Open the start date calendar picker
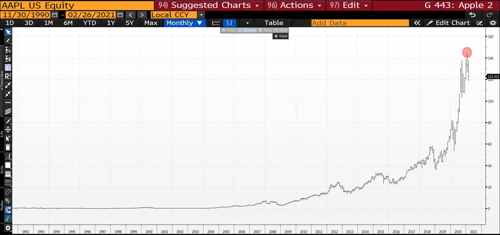Screen dimensions: 500x235 [x=55, y=15]
